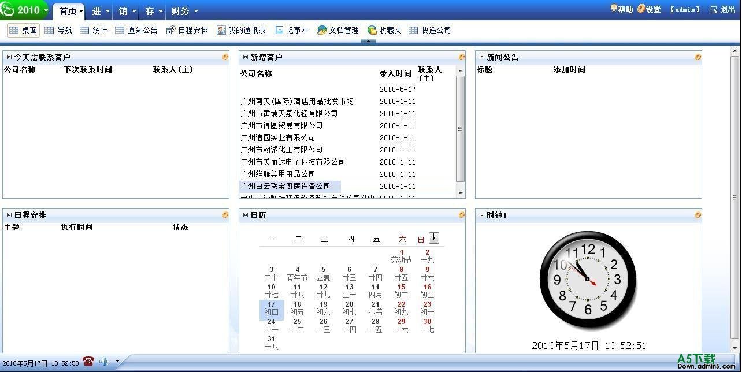Open 日程安排 schedule from toolbar
742x372 pixels.
[x=187, y=31]
